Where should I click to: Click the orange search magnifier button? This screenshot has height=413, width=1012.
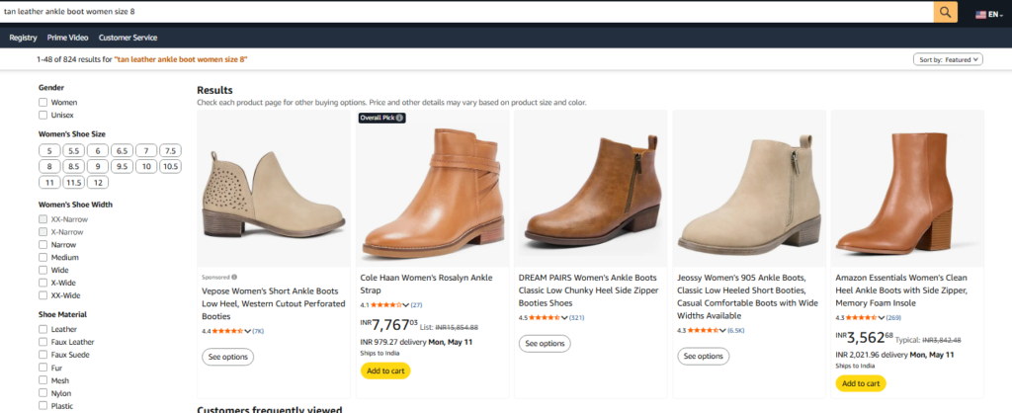pyautogui.click(x=946, y=12)
